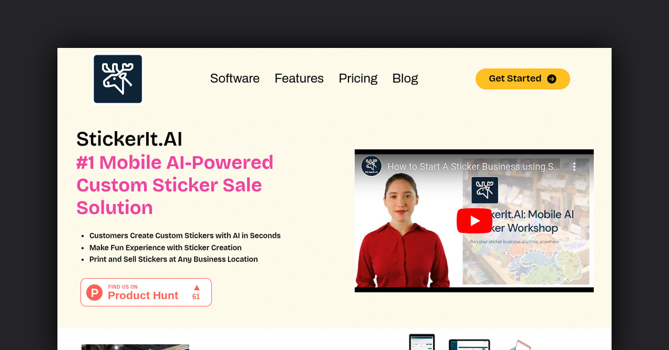The image size is (669, 350).
Task: Click the pink '#1 Mobile AI-Powered' headline
Action: pos(175,162)
